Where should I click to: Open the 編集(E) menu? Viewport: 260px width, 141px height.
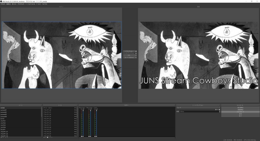pyautogui.click(x=8, y=4)
